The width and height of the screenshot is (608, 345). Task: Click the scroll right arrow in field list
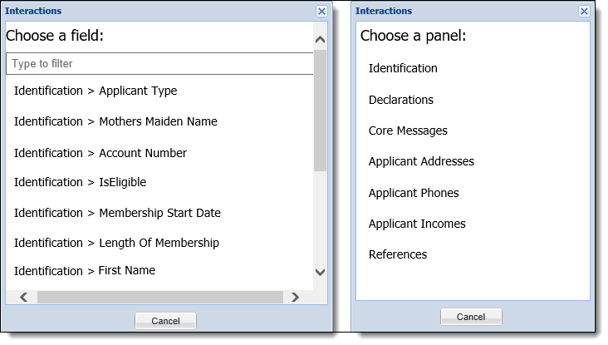(295, 298)
